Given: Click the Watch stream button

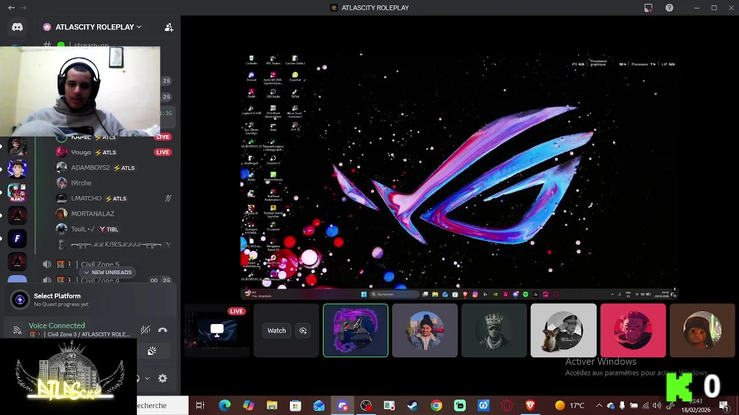Looking at the screenshot, I should [277, 330].
